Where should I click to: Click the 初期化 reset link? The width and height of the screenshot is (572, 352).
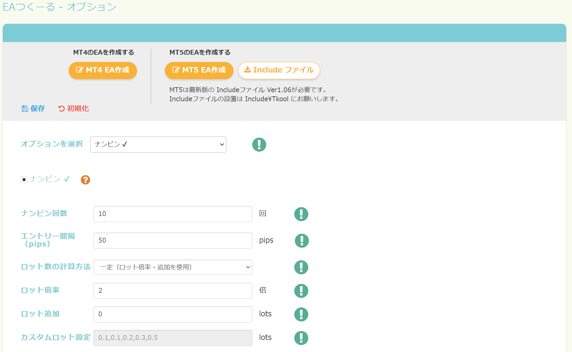74,108
